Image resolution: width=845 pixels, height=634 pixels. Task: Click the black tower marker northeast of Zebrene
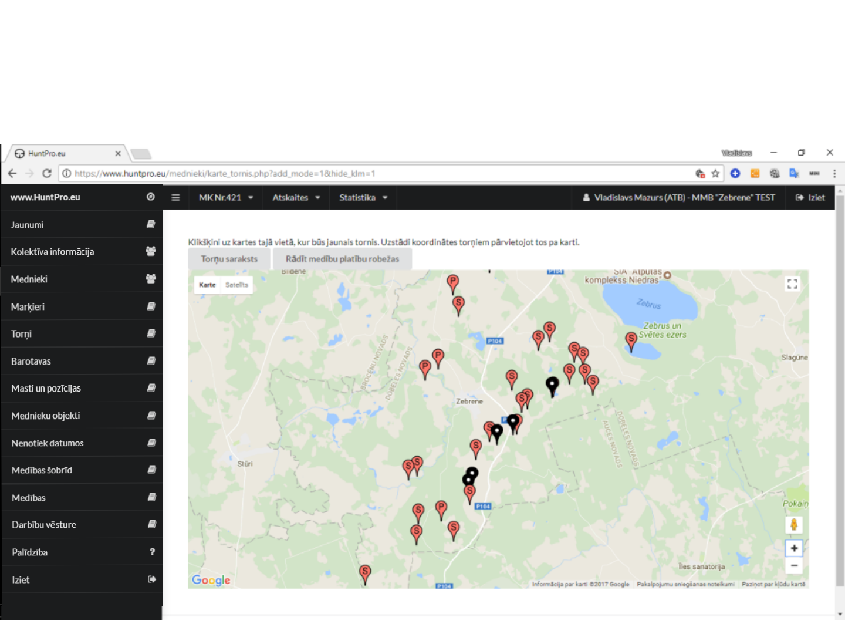(552, 386)
